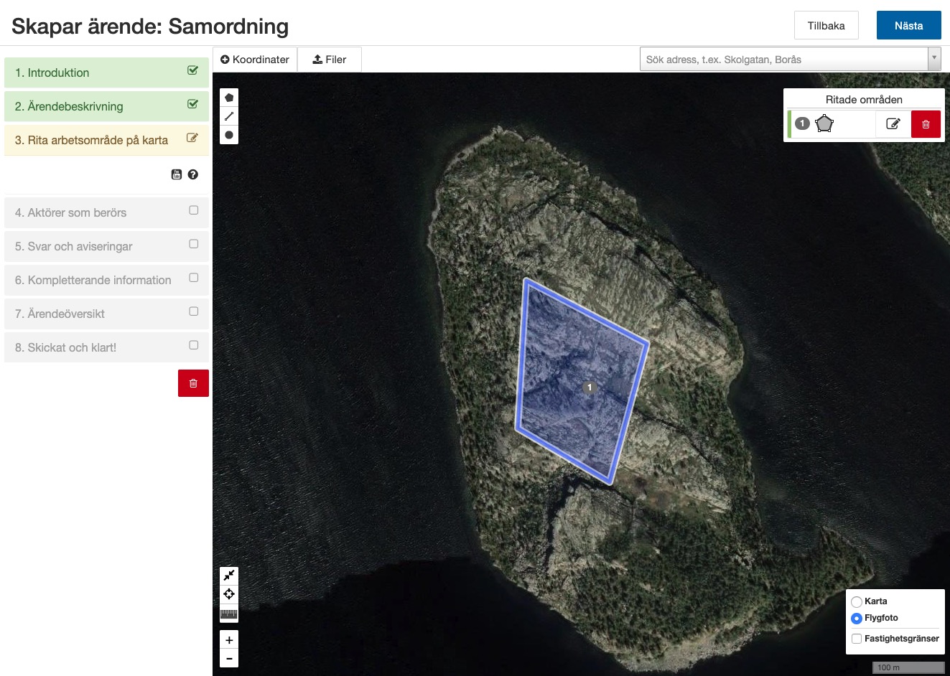Open the help question mark icon
Image resolution: width=950 pixels, height=676 pixels.
coord(192,174)
